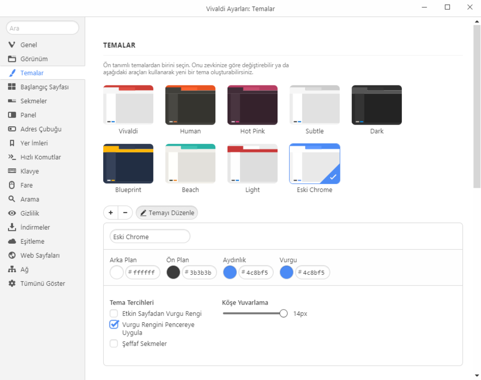Switch to Adres Çubuğu settings

(x=41, y=129)
